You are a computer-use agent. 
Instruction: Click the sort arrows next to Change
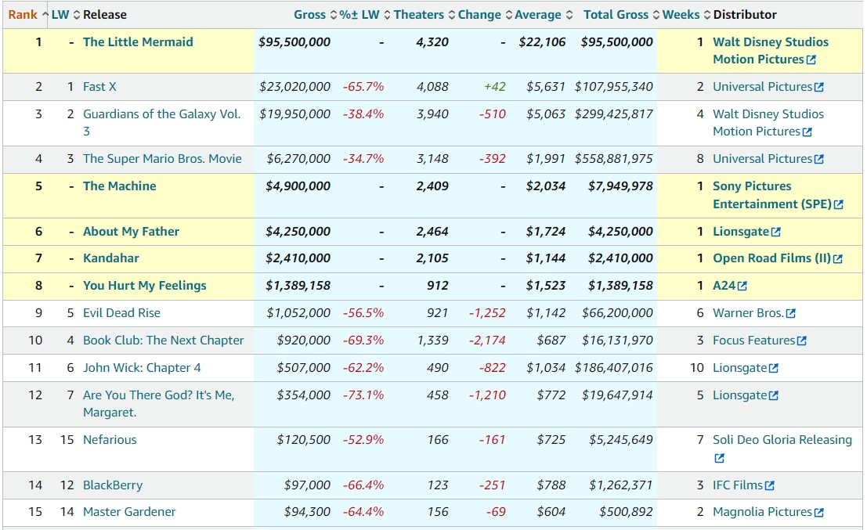tap(509, 15)
